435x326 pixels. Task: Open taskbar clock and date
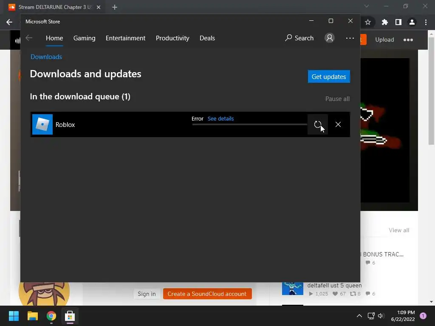click(x=403, y=316)
